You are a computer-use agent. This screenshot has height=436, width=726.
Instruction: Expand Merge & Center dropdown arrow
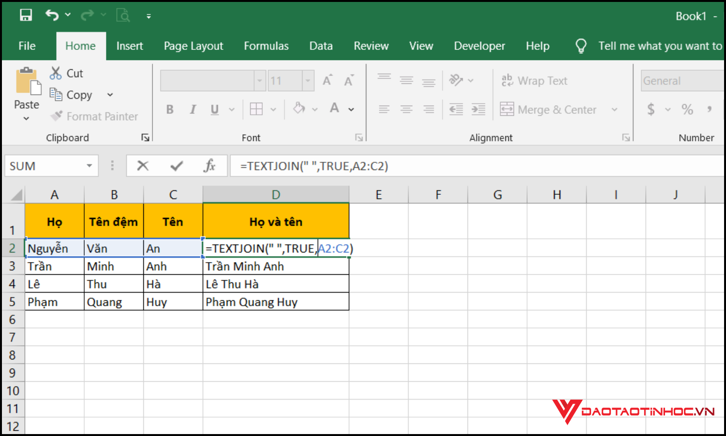[615, 110]
